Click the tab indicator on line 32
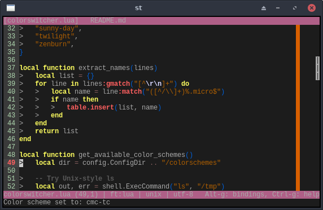 click(21, 28)
